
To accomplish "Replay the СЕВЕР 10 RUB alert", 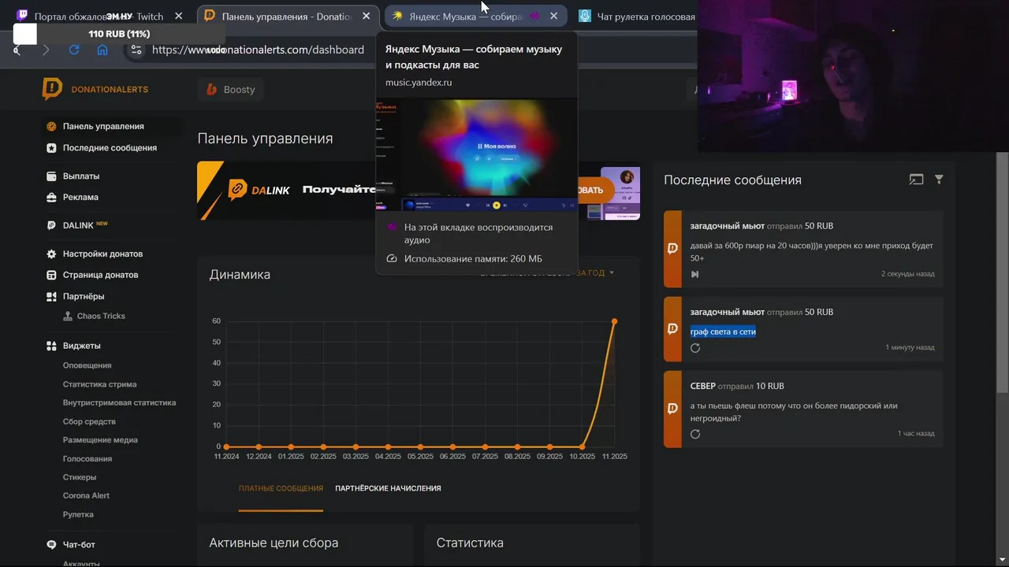I will tap(695, 434).
